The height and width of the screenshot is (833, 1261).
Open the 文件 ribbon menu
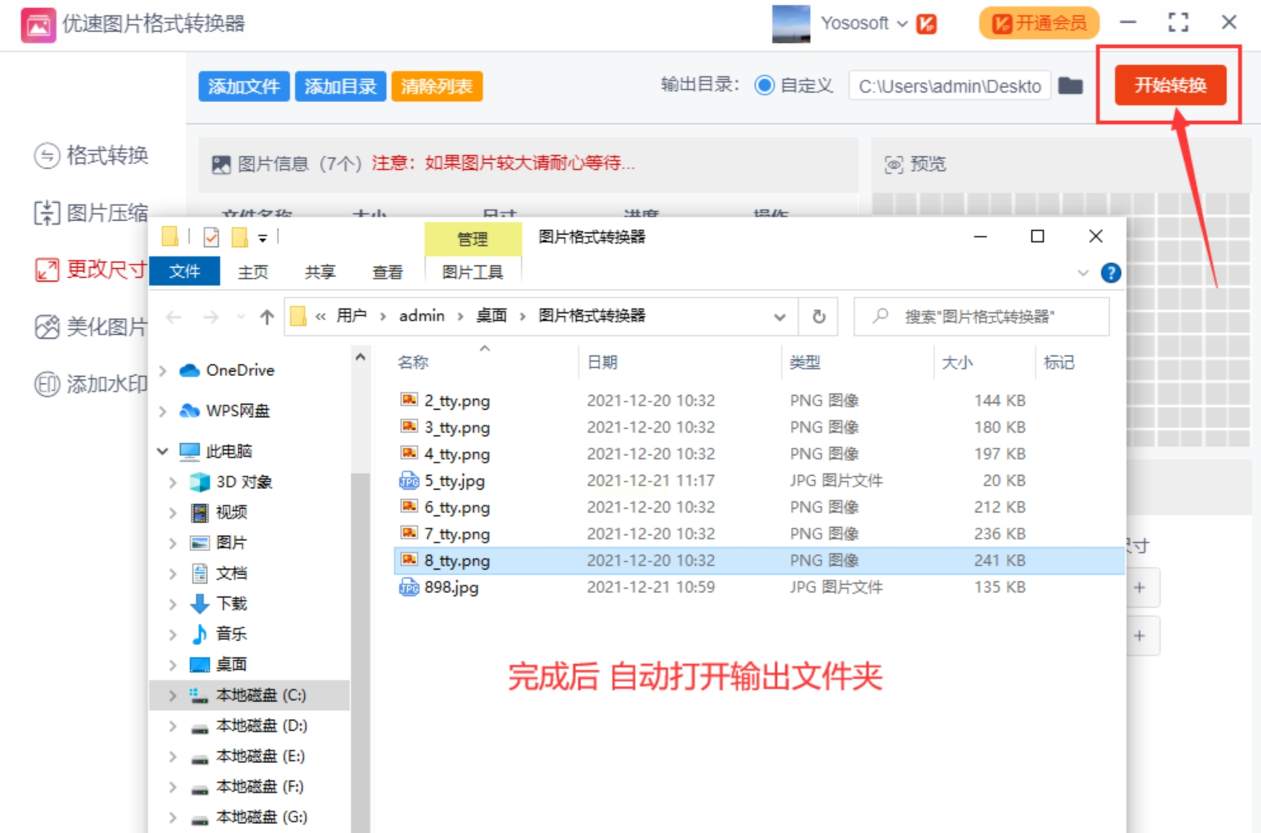[185, 272]
